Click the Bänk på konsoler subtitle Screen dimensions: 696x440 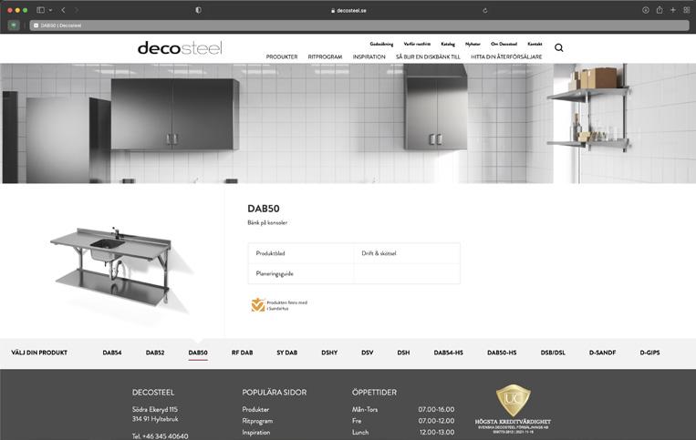tap(267, 223)
